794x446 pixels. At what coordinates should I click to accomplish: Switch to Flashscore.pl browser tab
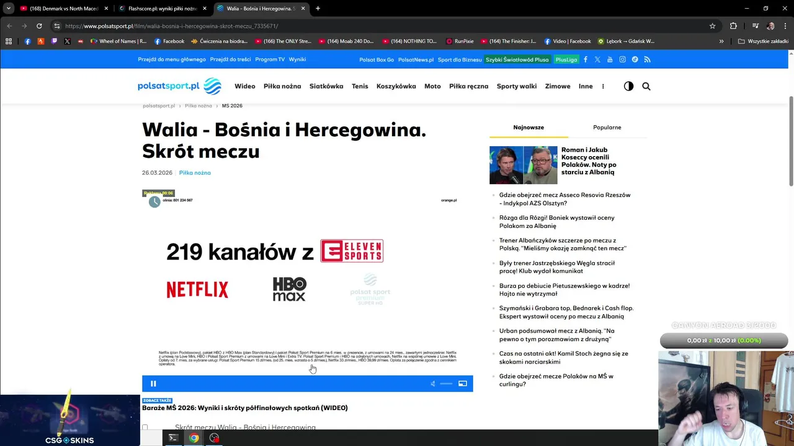[163, 9]
